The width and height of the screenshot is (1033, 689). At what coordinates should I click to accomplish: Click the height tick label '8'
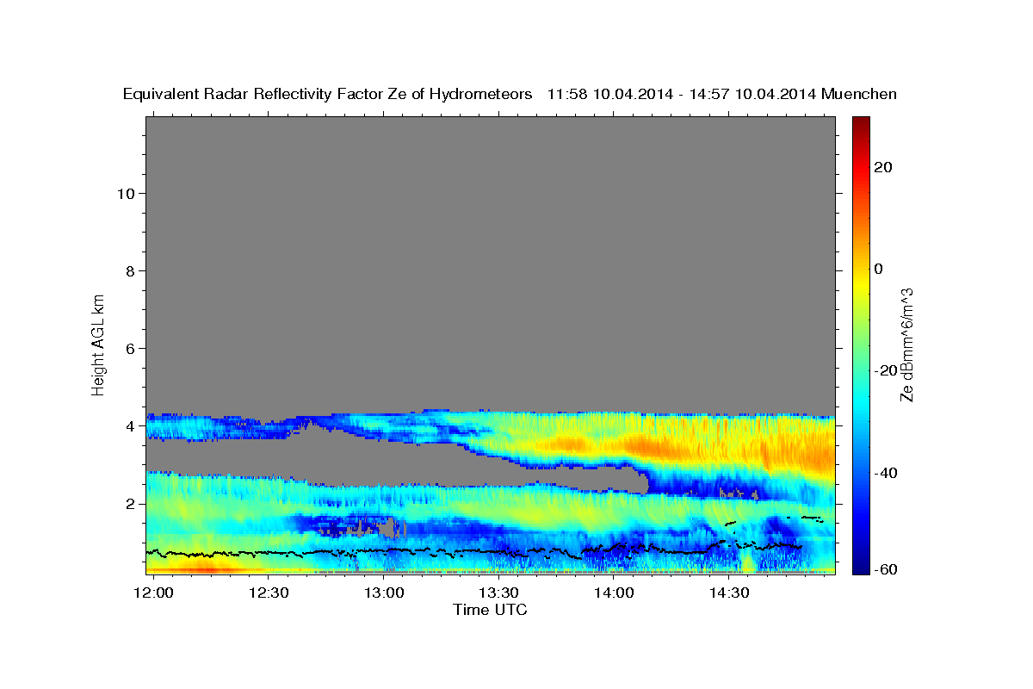pyautogui.click(x=128, y=270)
